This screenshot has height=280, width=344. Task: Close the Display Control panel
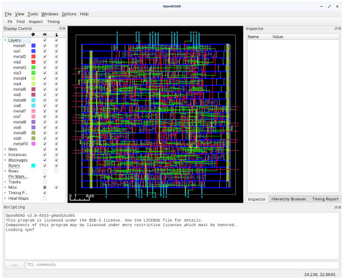64,29
